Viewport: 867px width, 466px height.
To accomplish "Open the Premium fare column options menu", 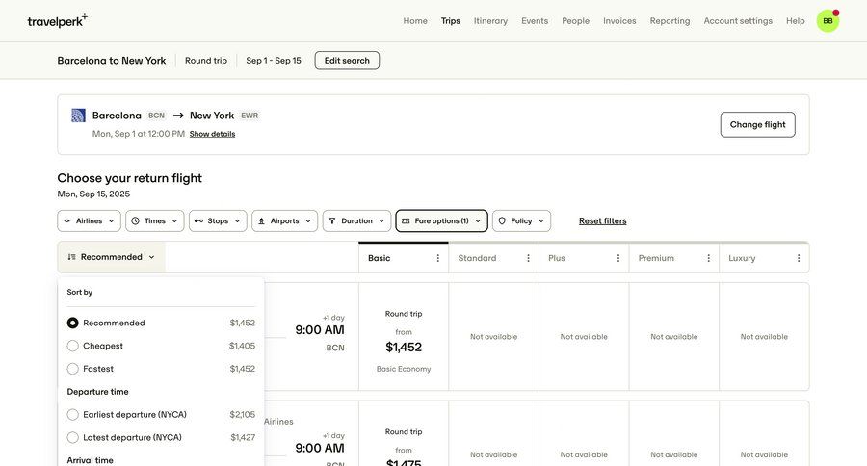I will click(708, 258).
